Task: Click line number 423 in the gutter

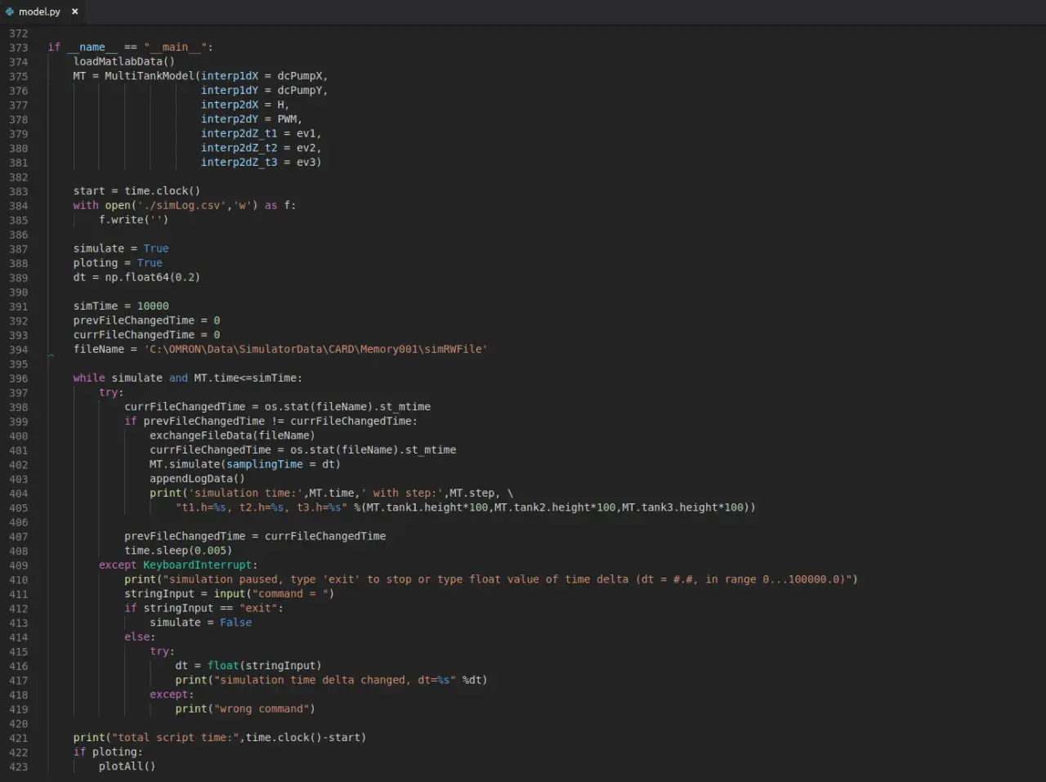Action: click(x=18, y=766)
